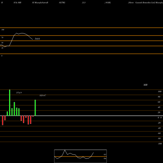
Task: Click the 100 label on the RSI axis
Action: (x=3, y=30)
